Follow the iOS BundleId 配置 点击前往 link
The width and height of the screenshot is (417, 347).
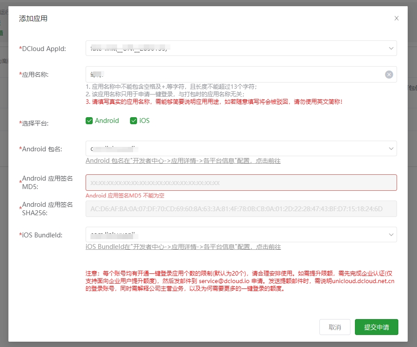(x=183, y=247)
